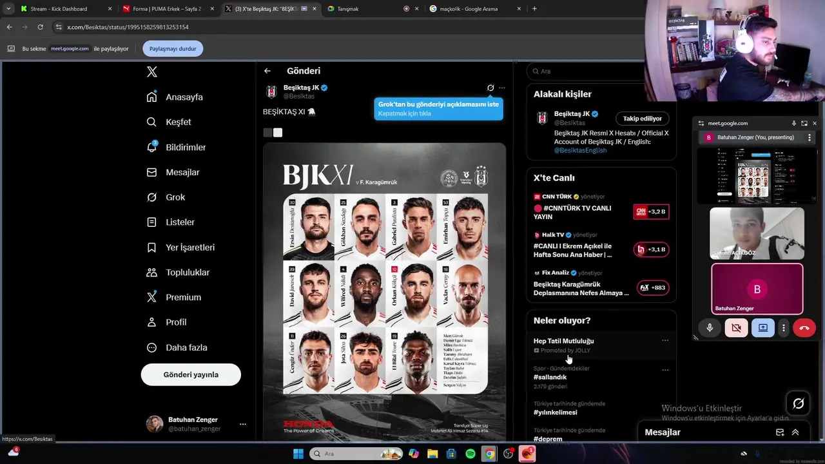Open more options in Meet controls
Screen dimensions: 825x464
coord(784,328)
